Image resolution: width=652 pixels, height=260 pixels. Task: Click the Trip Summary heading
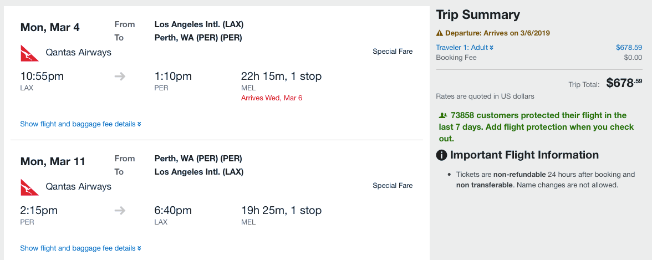478,15
